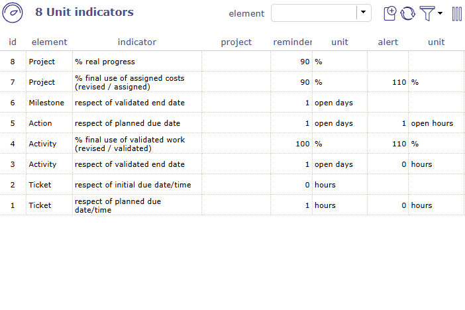
Task: Expand the element dropdown arrow
Action: (363, 13)
